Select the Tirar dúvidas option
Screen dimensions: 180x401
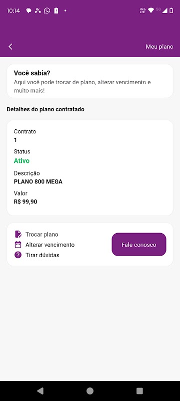click(x=42, y=255)
